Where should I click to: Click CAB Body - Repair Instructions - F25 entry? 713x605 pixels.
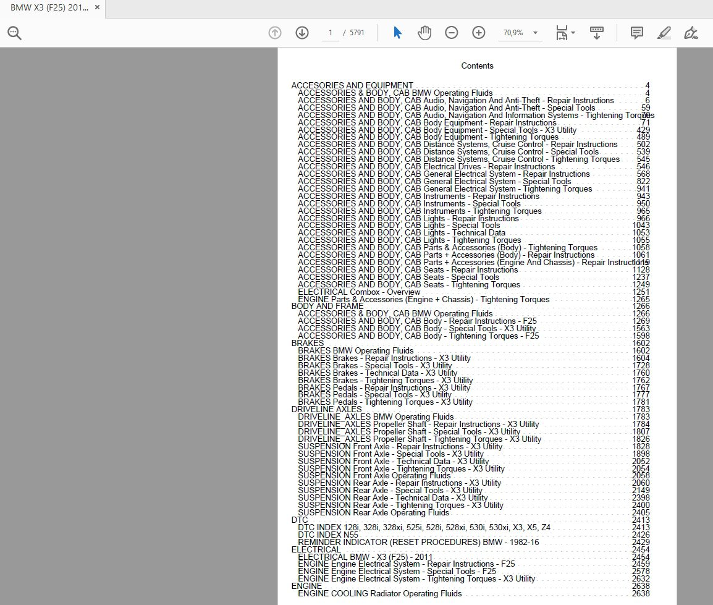click(x=417, y=321)
